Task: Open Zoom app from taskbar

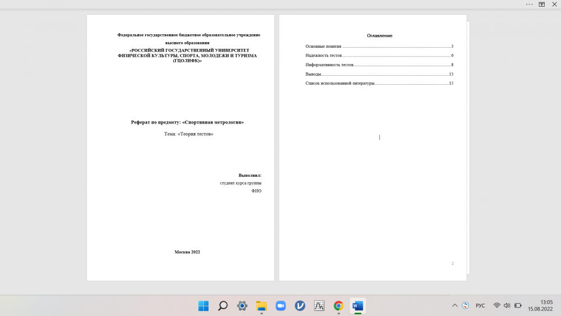Action: point(281,306)
